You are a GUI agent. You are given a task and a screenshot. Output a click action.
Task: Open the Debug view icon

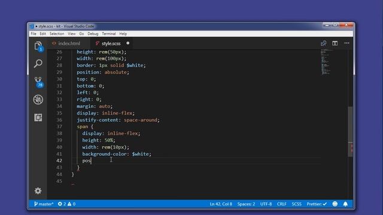[38, 100]
